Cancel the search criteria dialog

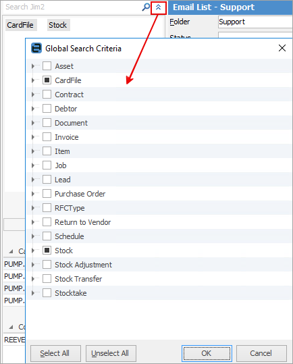point(261,353)
